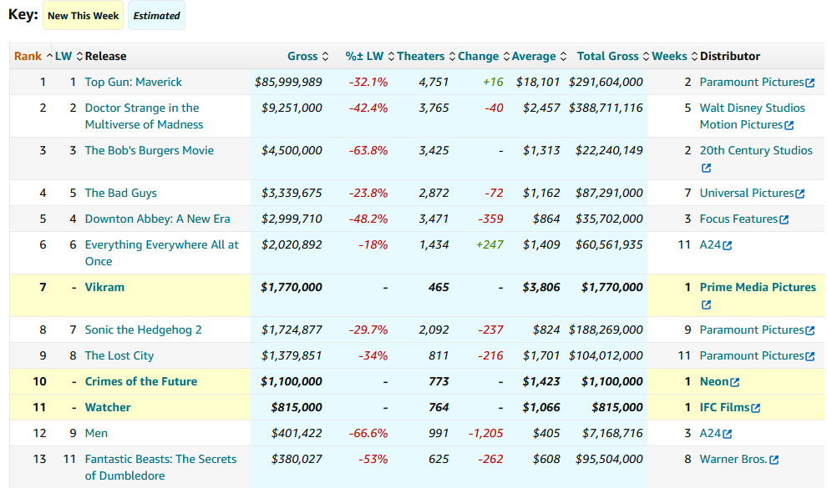Open Universal Pictures distributor link
This screenshot has width=827, height=488.
click(x=746, y=194)
